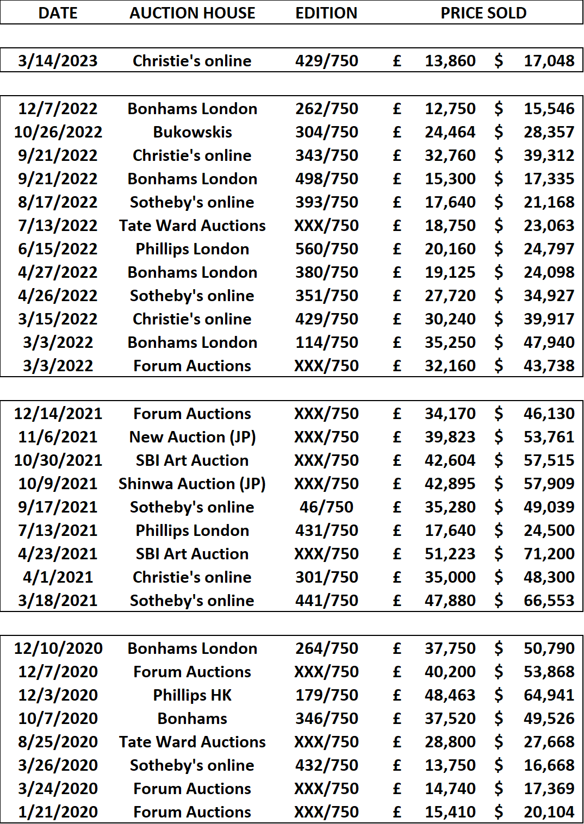Screen dimensions: 584x824
Task: Click the AUCTION HOUSE column header
Action: click(x=192, y=13)
